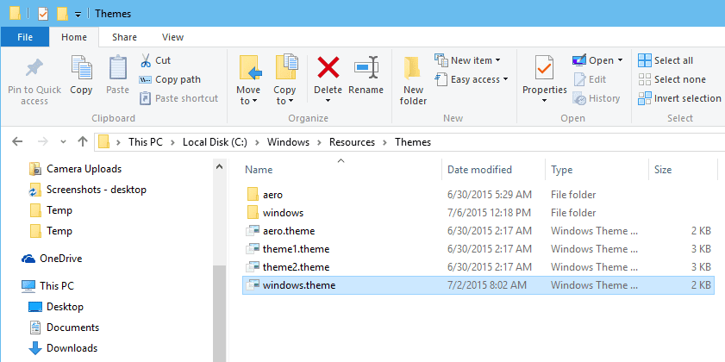Switch to the View ribbon tab
This screenshot has width=725, height=362.
pyautogui.click(x=172, y=37)
